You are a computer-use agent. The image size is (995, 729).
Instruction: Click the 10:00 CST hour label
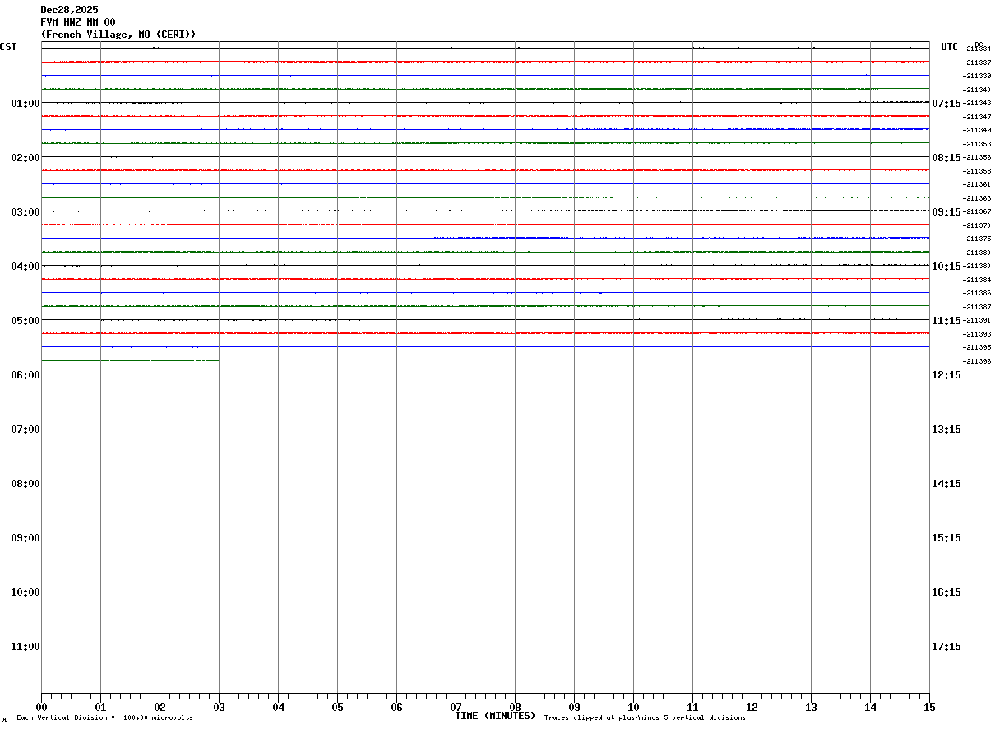[25, 592]
